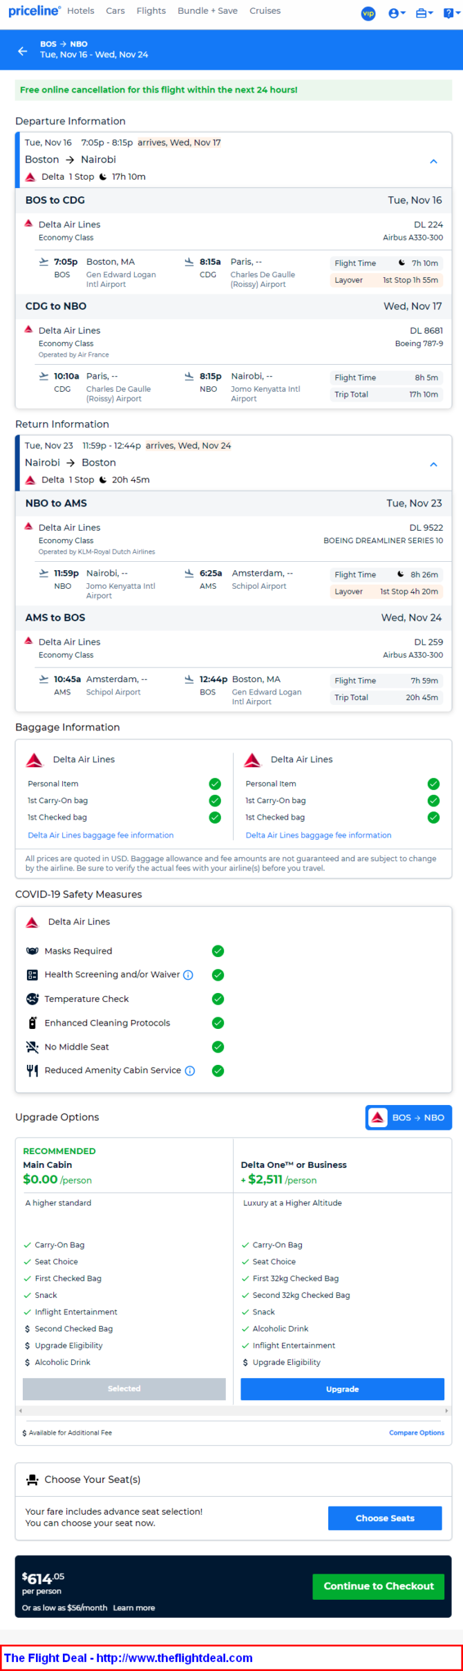Click landing icon beside 6:25a Amsterdam
The image size is (463, 1671).
coord(189,574)
